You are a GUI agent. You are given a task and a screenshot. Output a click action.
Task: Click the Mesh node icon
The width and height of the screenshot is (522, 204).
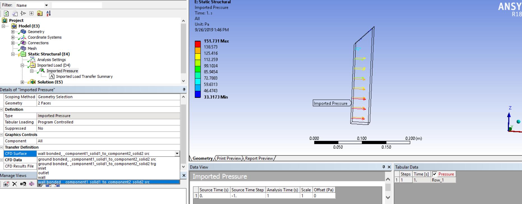pyautogui.click(x=24, y=48)
